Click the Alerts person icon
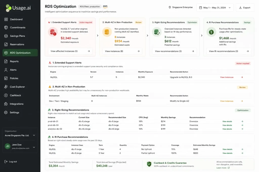This screenshot has height=172, width=259. click(6, 70)
